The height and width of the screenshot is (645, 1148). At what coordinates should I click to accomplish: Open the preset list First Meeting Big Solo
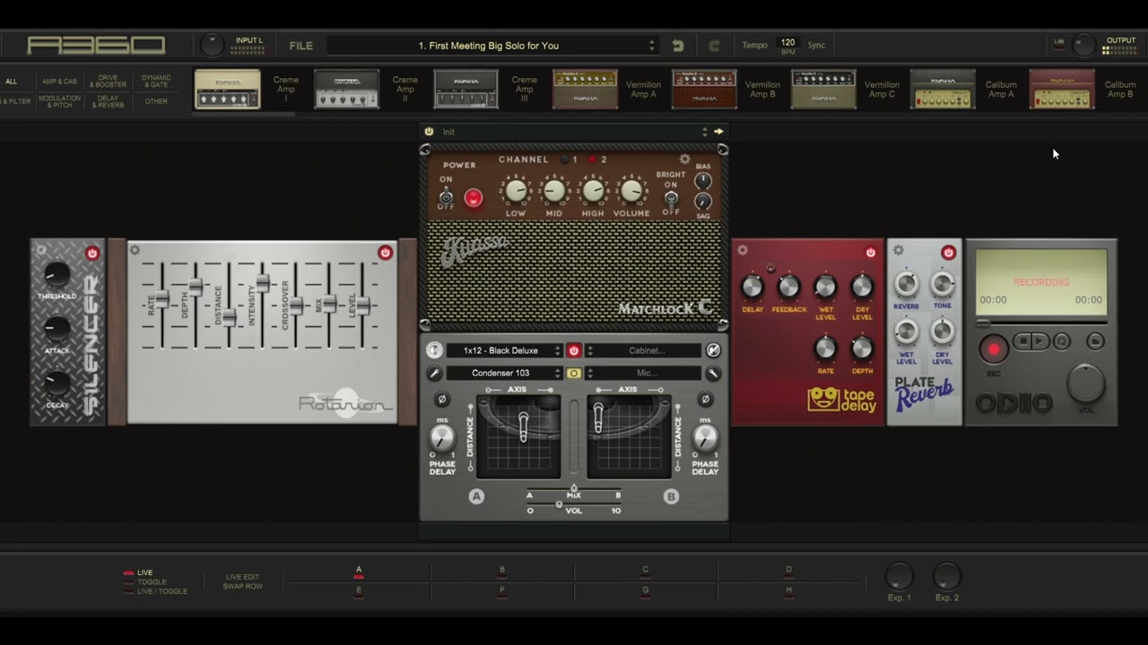(493, 46)
